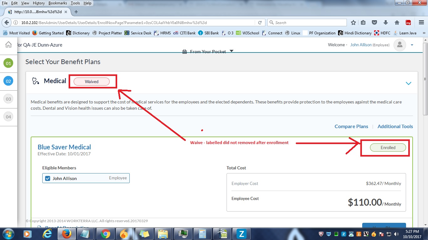Open sticky notes icon in taskbar

tap(144, 234)
